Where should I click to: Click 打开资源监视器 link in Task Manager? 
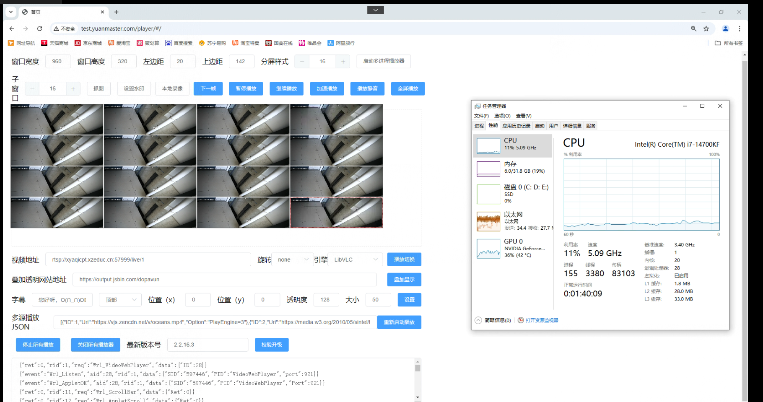click(x=542, y=320)
